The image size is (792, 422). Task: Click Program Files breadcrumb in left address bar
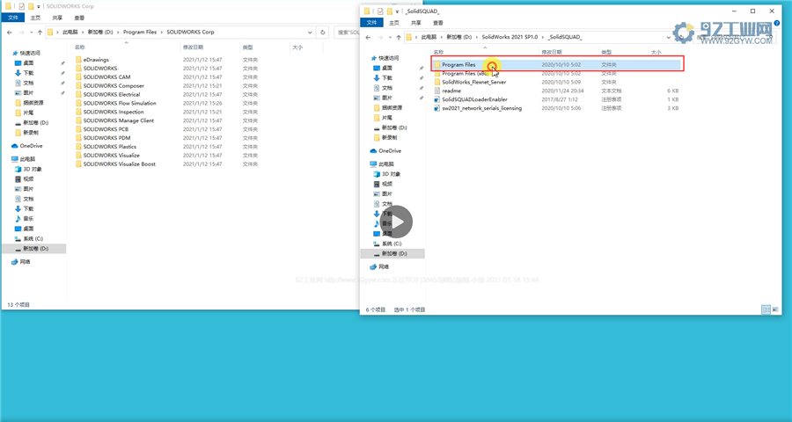point(140,32)
